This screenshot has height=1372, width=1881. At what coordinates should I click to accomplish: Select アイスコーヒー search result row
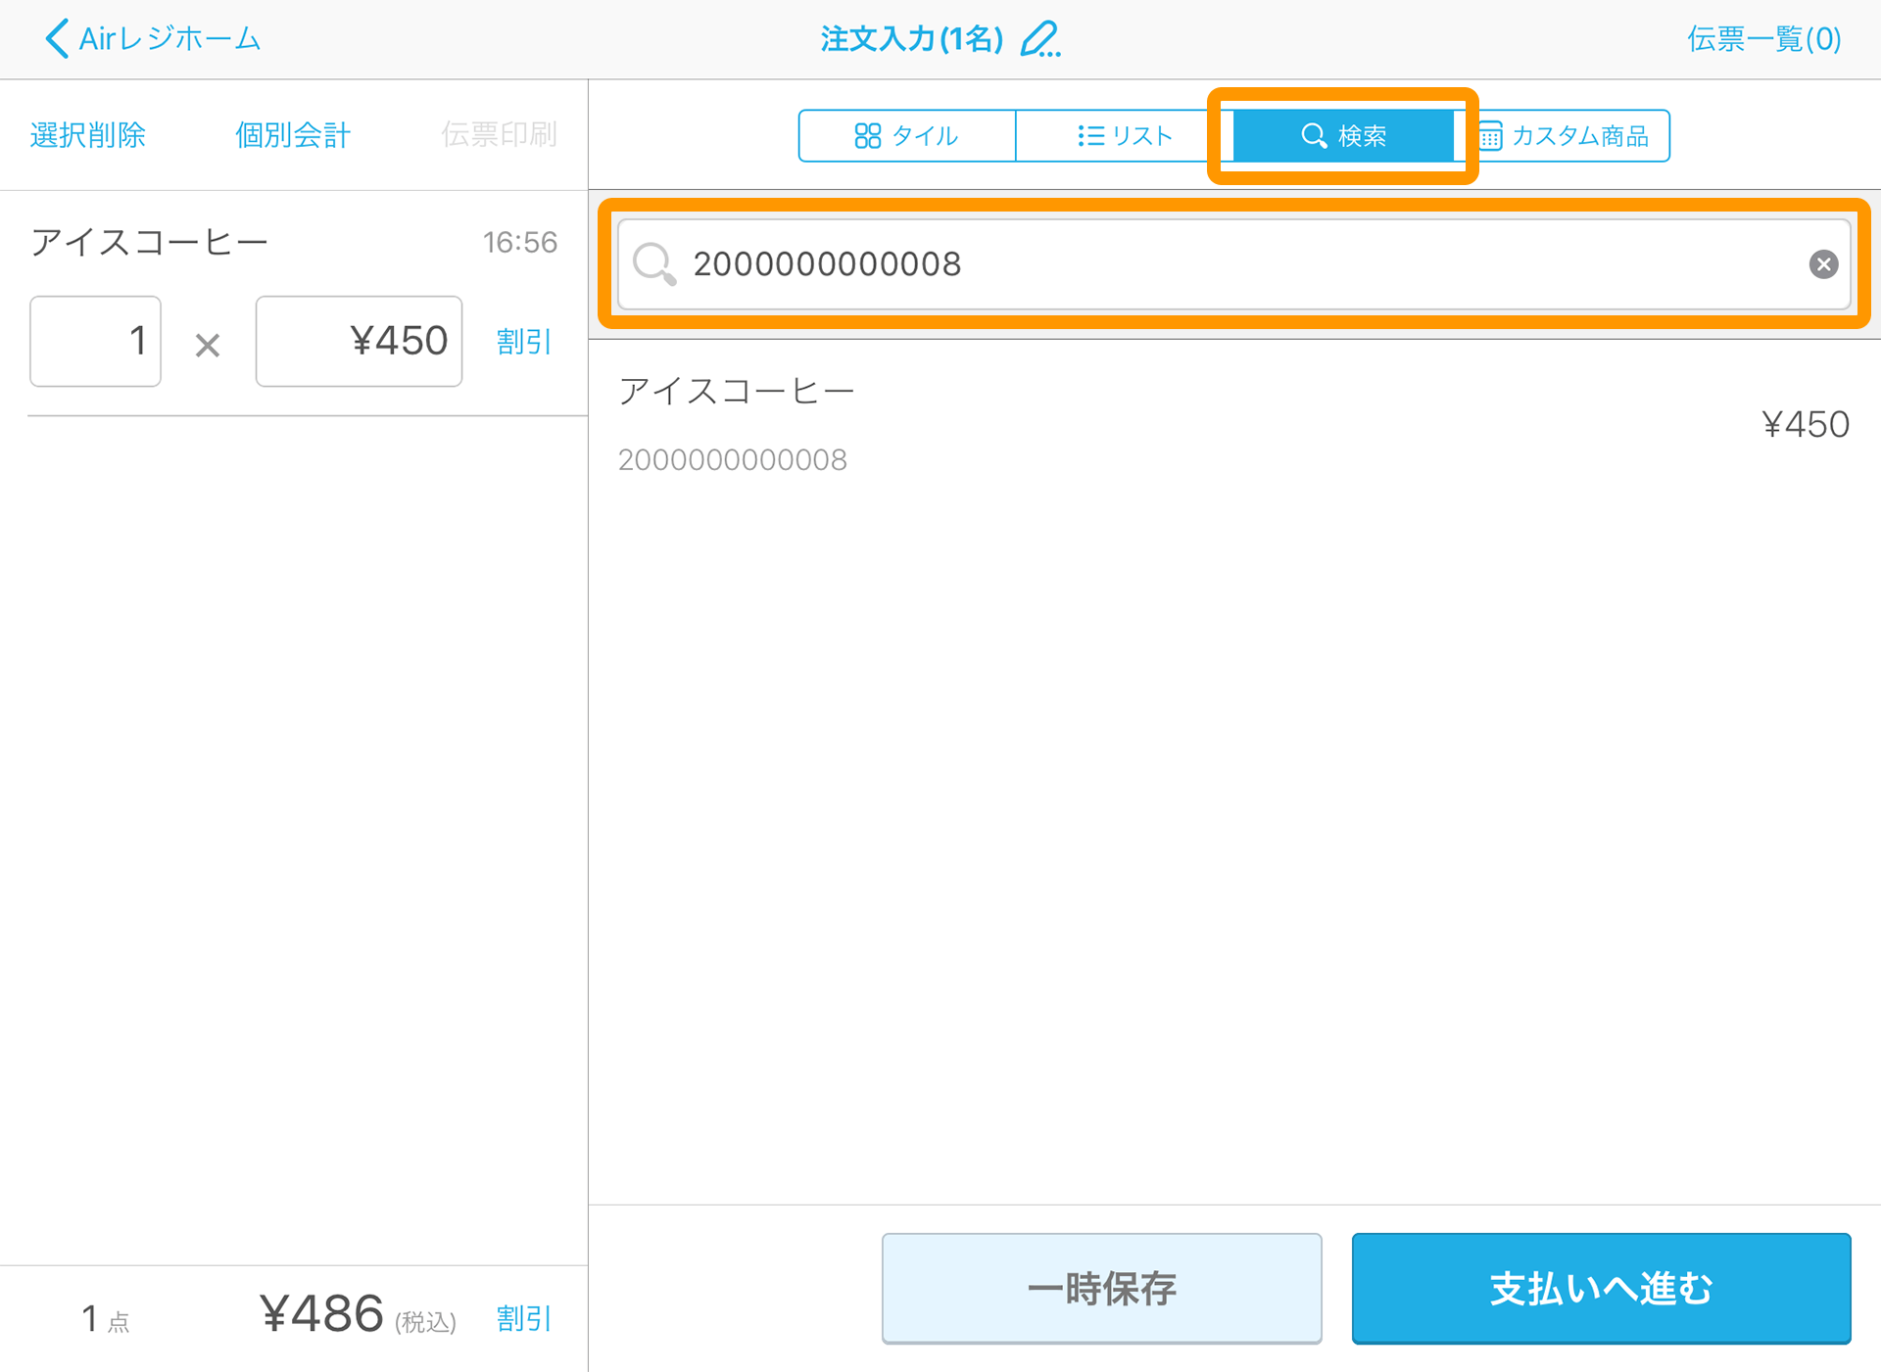pyautogui.click(x=1234, y=424)
